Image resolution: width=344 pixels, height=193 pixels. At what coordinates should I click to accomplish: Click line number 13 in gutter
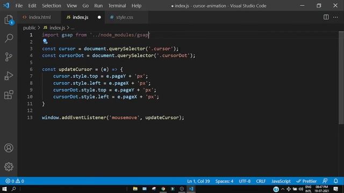click(30, 117)
